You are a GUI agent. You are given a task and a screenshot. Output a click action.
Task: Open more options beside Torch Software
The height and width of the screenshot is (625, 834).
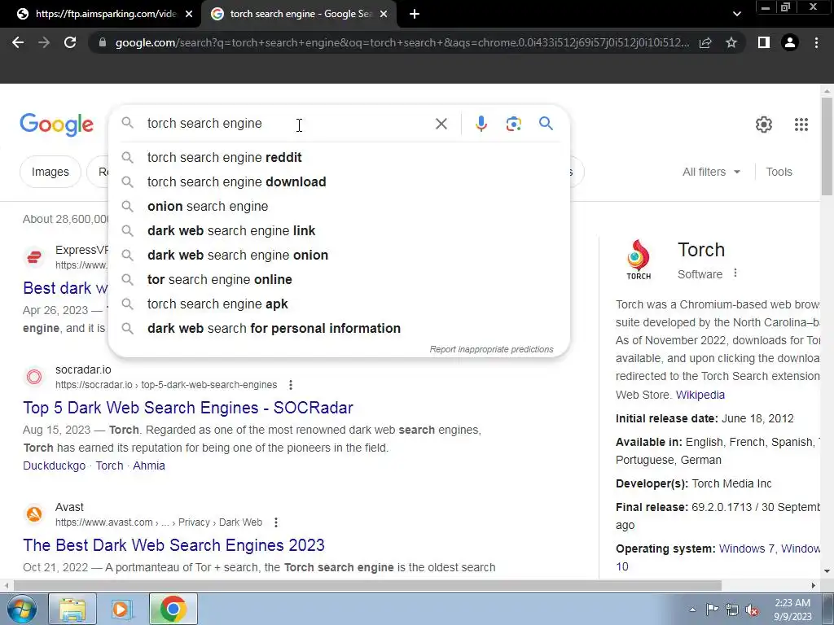click(x=735, y=273)
